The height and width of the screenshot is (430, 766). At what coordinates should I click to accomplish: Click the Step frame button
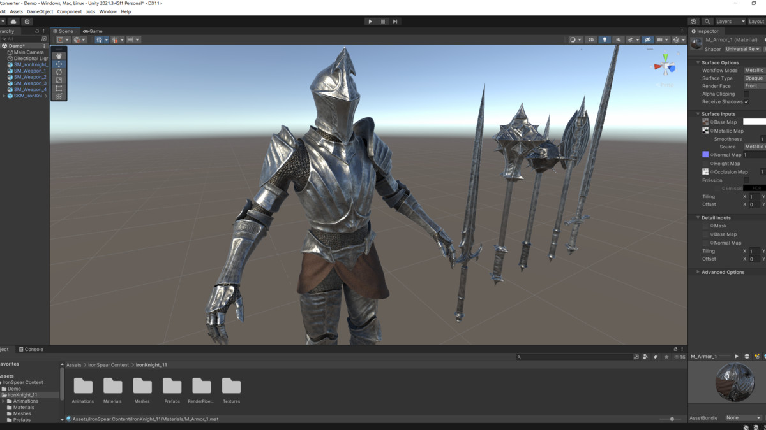click(x=395, y=22)
